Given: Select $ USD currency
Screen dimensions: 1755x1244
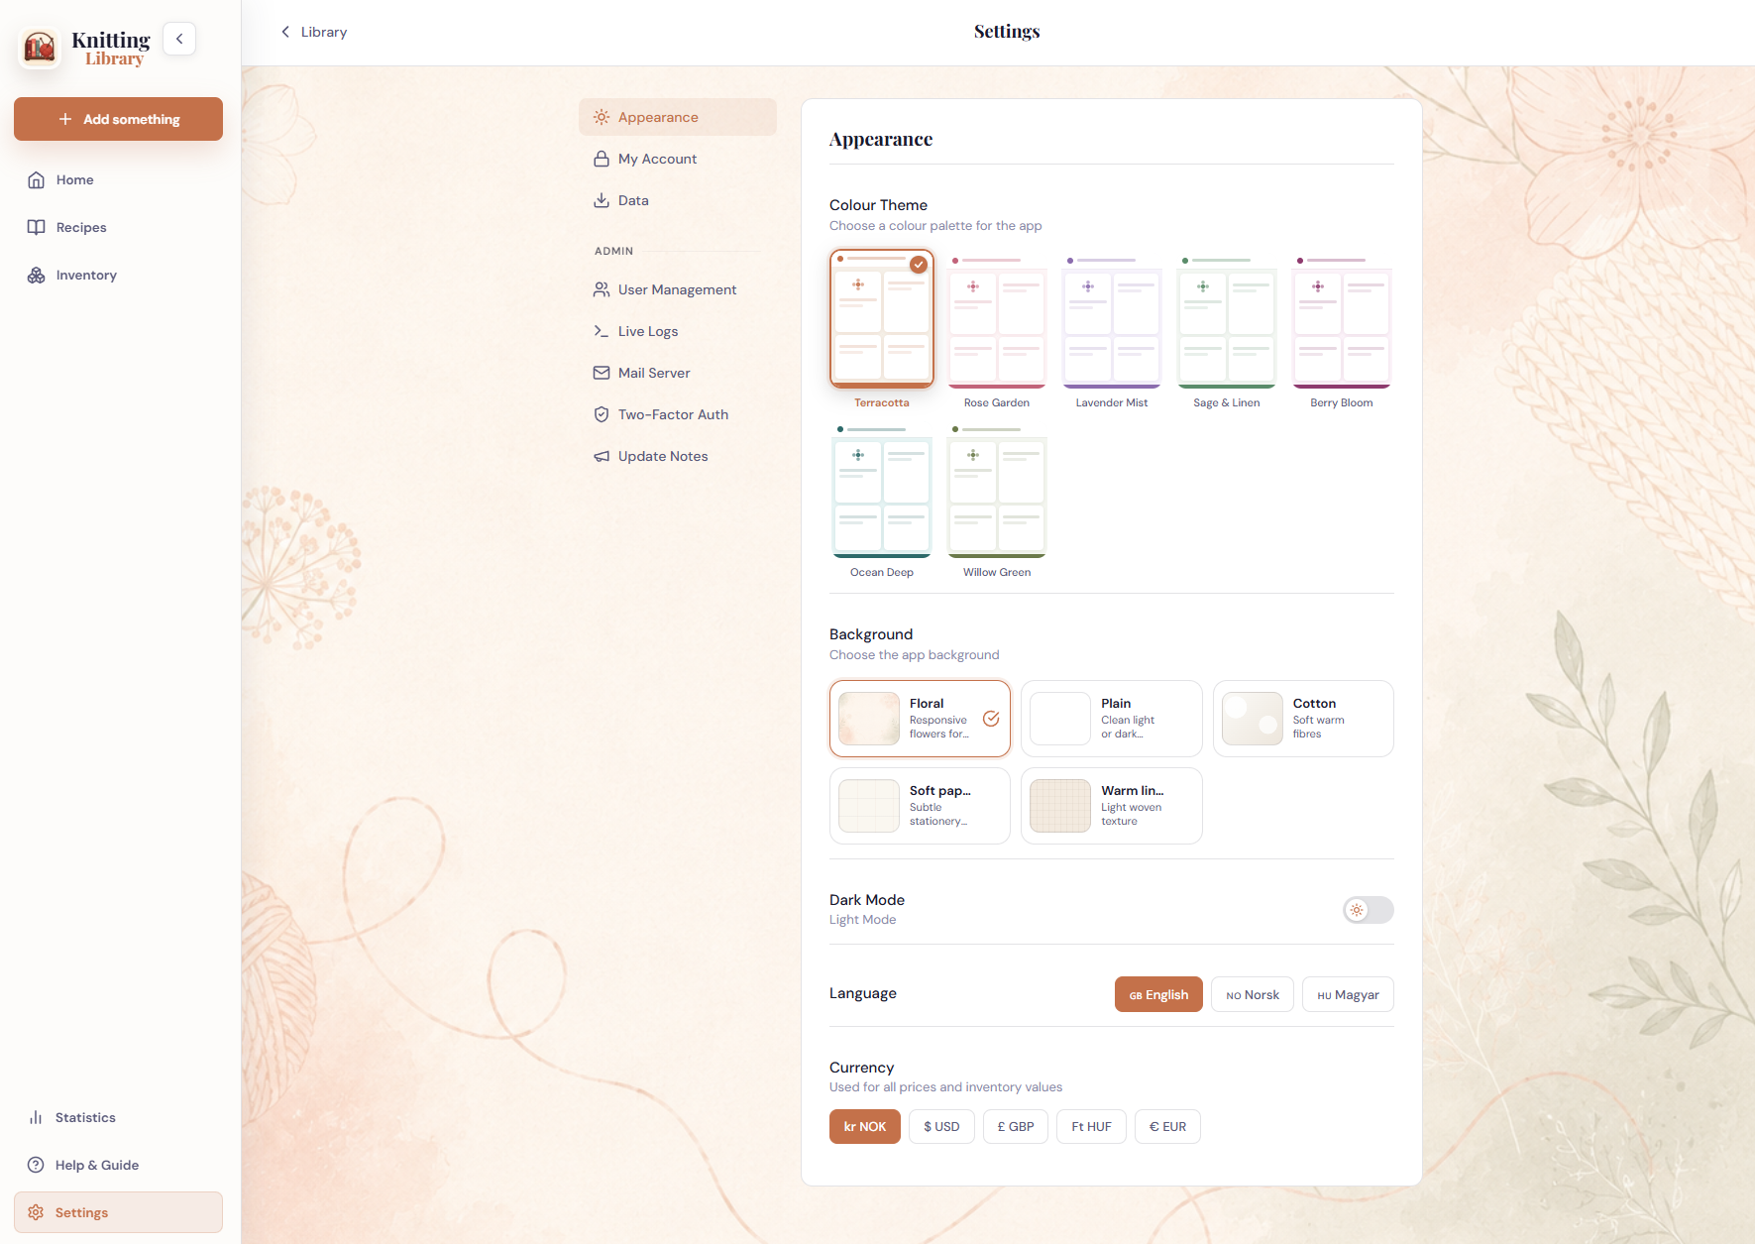Looking at the screenshot, I should (941, 1126).
